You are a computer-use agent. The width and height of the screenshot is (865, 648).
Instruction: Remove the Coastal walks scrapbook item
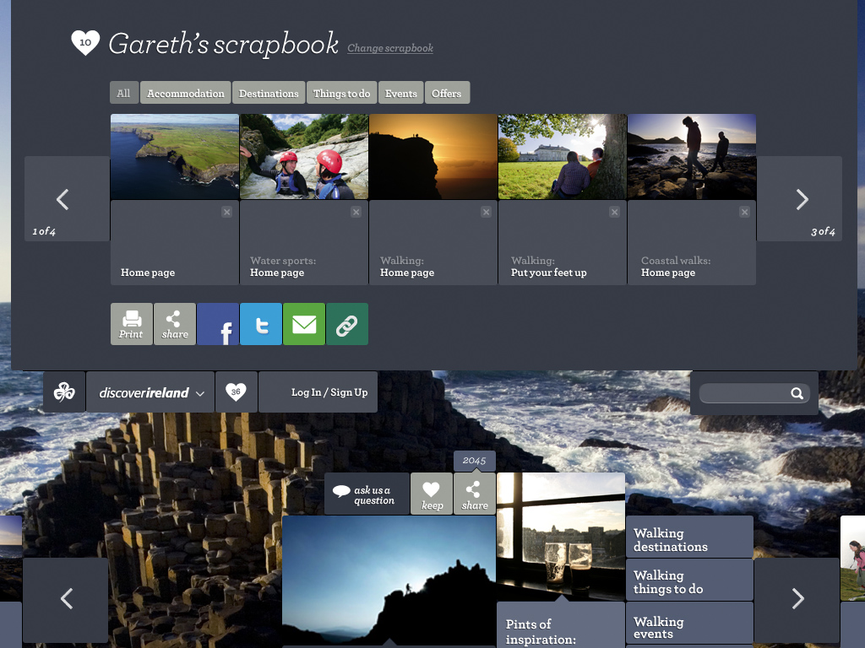point(744,212)
